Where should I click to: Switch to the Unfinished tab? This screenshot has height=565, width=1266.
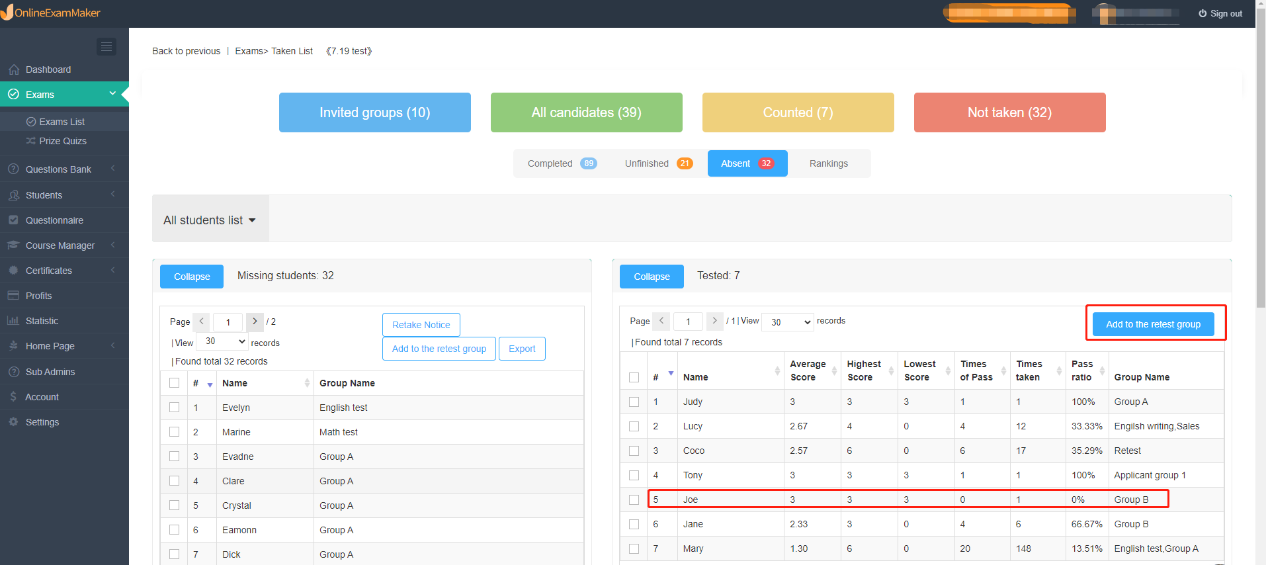click(659, 163)
